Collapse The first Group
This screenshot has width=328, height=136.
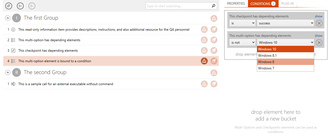pyautogui.click(x=7, y=18)
